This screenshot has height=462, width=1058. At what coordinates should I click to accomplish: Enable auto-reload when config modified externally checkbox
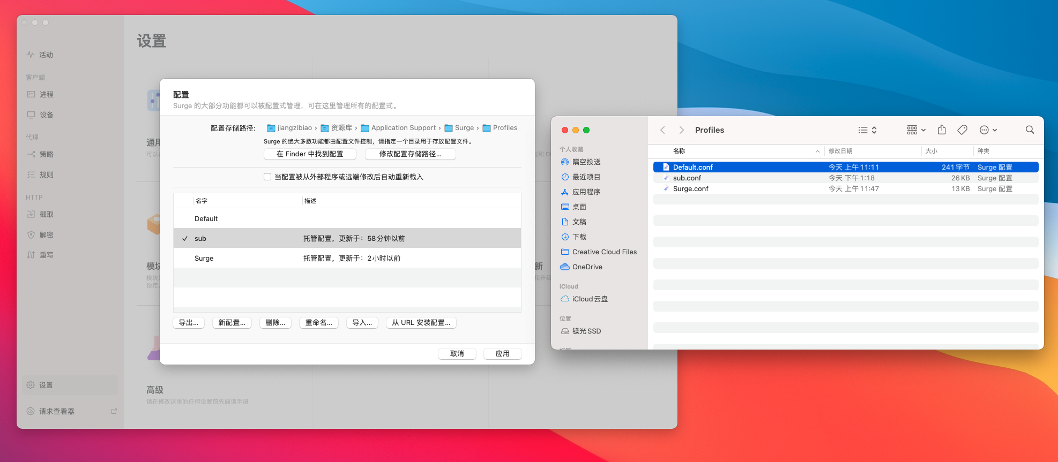coord(267,177)
